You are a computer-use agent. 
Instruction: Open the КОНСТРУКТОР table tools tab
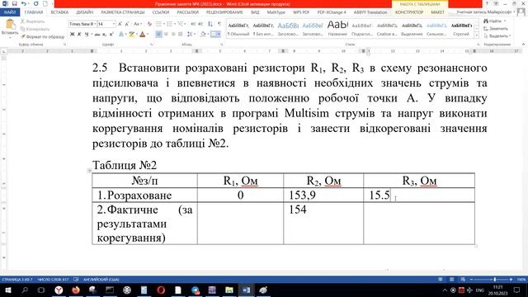(x=409, y=12)
